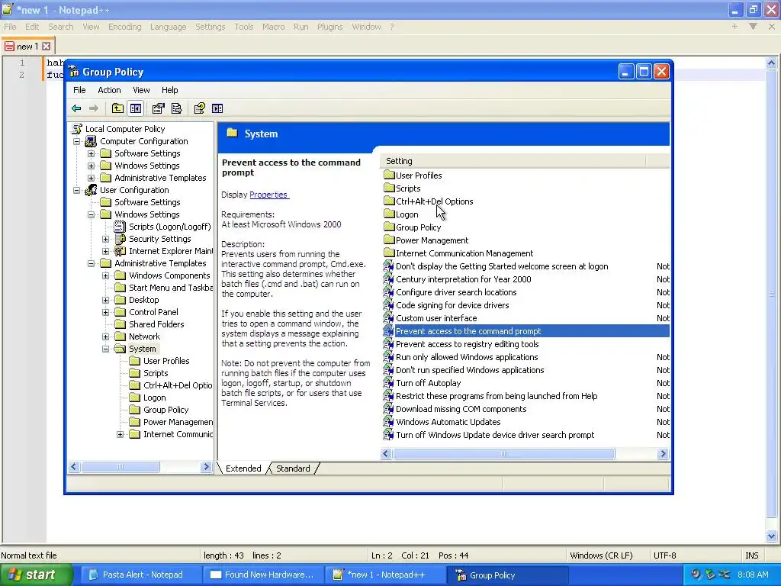Expand the Network node in tree
The width and height of the screenshot is (781, 586).
(105, 336)
